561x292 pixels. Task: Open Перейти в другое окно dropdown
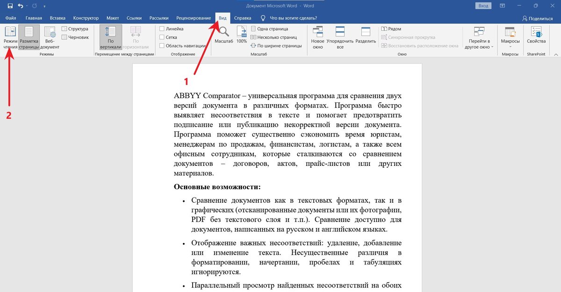479,38
